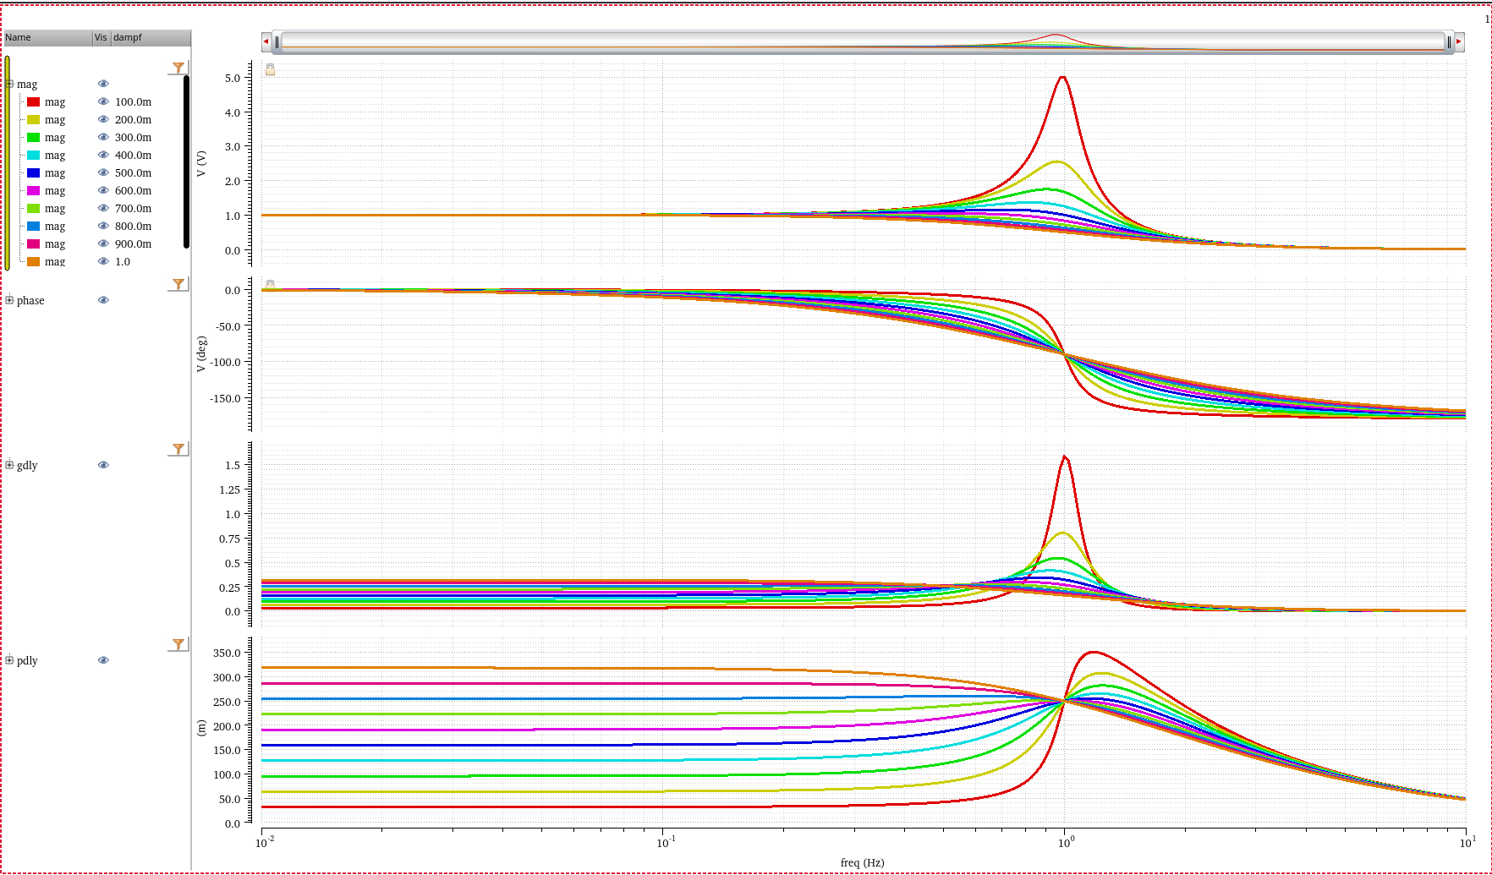Toggle visibility of the phase group

(x=103, y=300)
